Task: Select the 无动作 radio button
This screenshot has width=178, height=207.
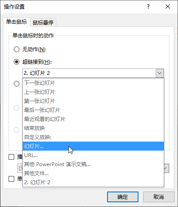Action: point(16,49)
